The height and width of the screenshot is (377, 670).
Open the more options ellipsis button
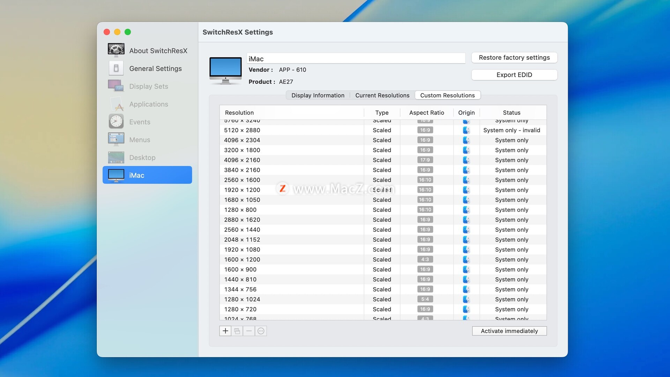(261, 331)
